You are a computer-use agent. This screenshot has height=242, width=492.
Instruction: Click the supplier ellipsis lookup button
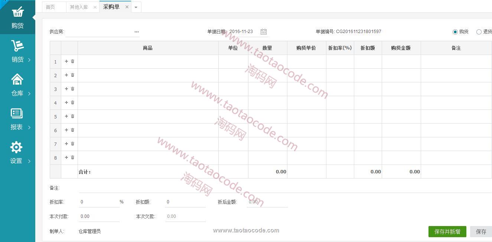[x=136, y=32]
